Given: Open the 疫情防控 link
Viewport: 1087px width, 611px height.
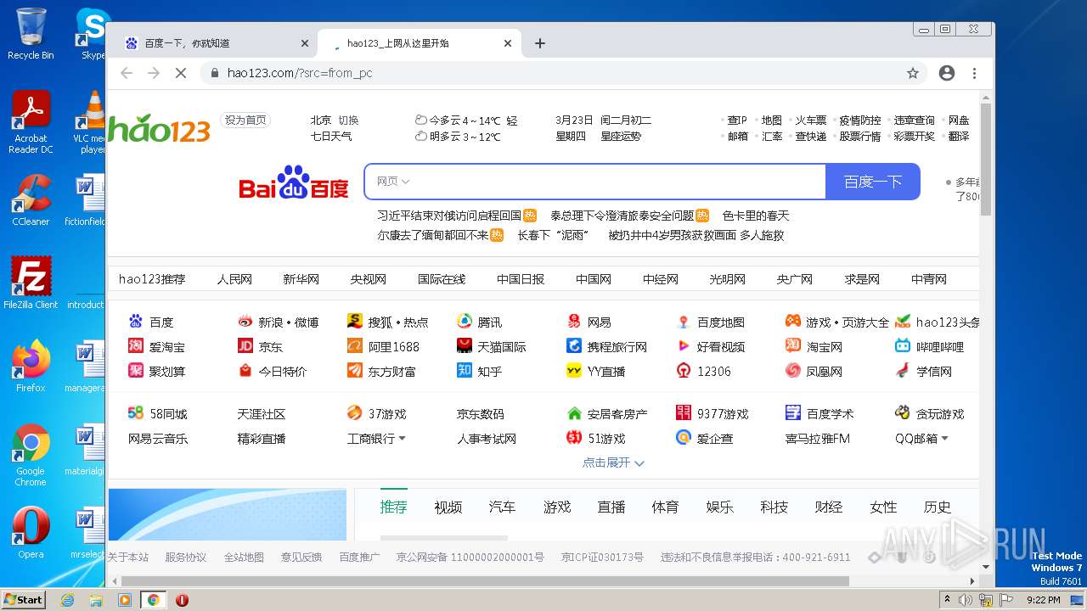Looking at the screenshot, I should pos(860,121).
